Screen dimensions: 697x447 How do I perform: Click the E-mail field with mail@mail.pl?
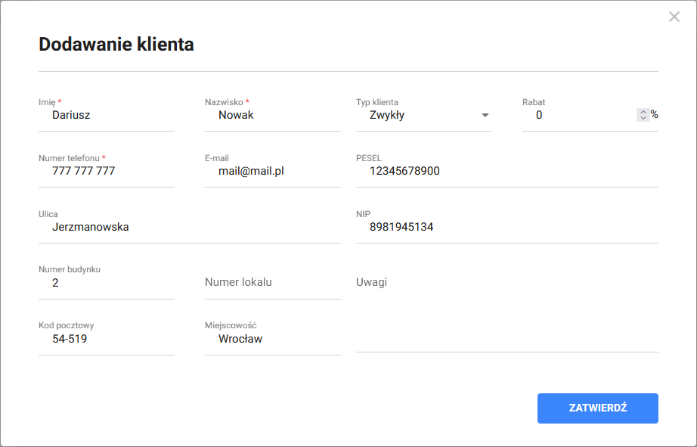coord(272,172)
